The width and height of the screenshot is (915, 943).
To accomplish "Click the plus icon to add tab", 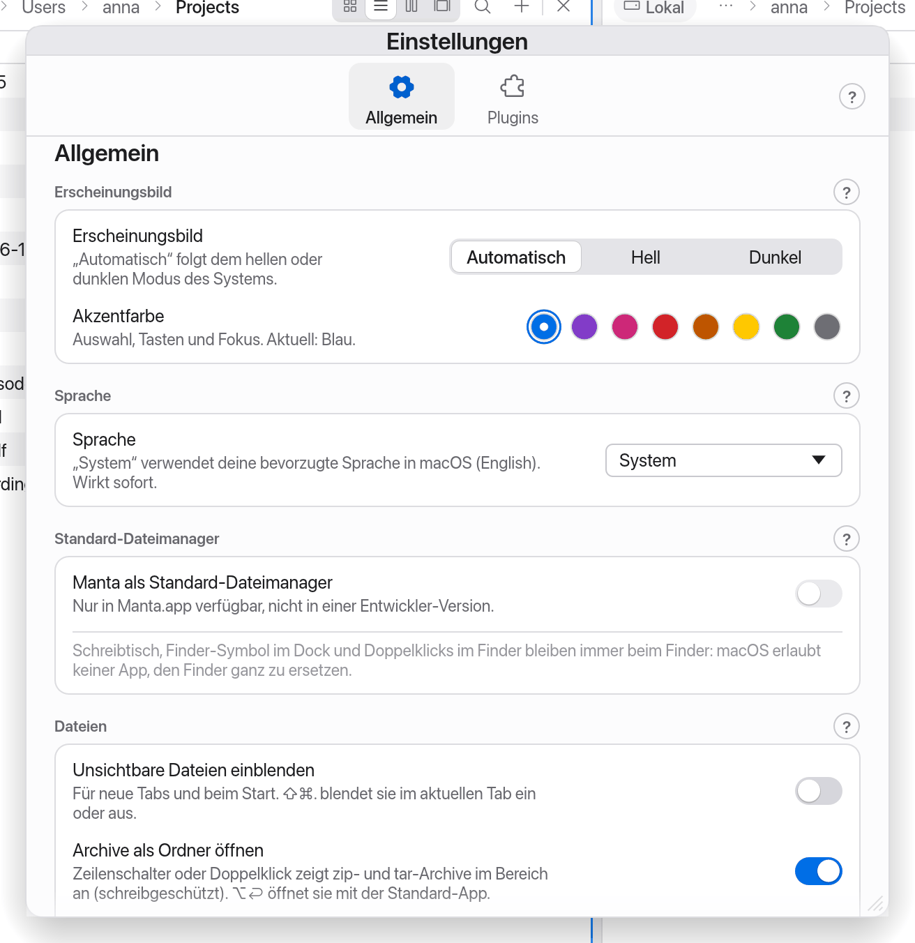I will pos(522,7).
